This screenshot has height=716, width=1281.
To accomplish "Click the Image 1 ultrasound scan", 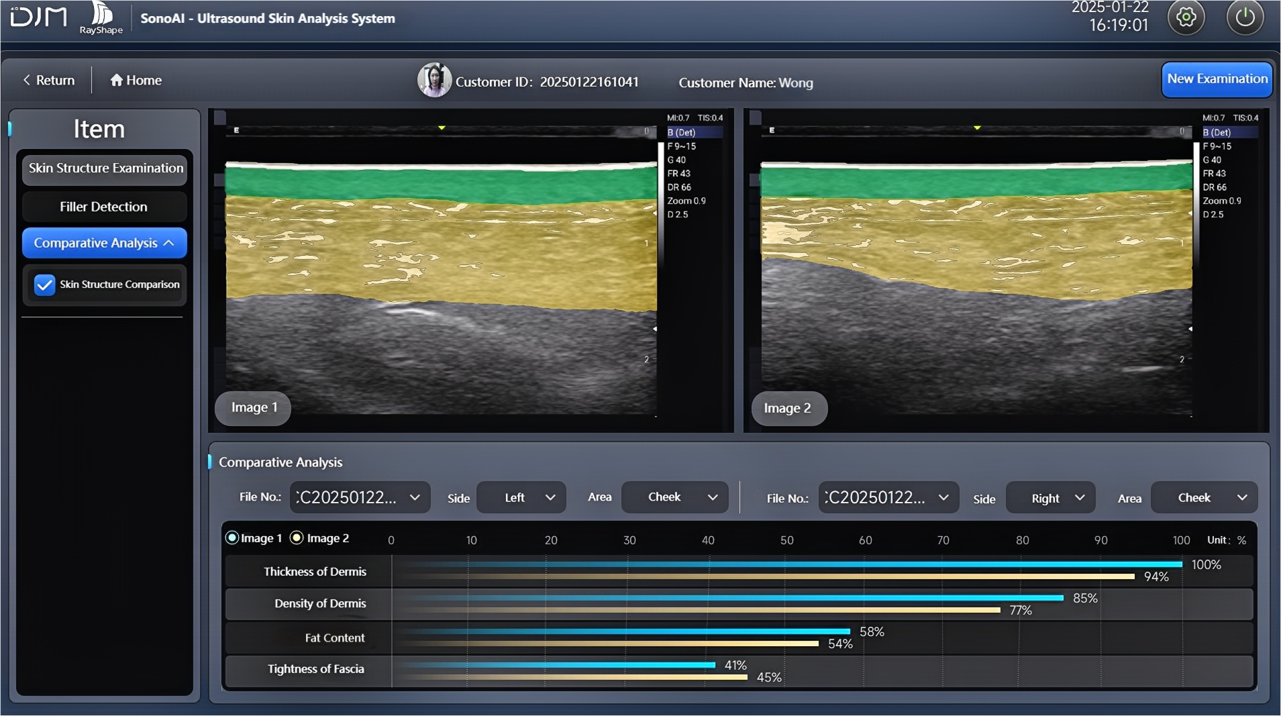I will (x=440, y=282).
